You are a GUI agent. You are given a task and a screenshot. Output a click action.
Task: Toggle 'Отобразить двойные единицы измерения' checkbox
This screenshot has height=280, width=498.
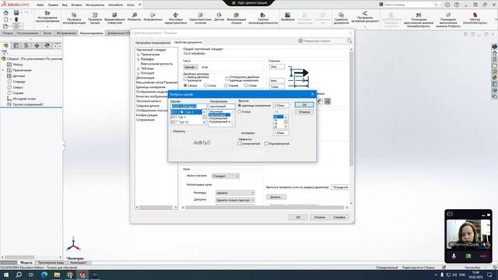227,79
